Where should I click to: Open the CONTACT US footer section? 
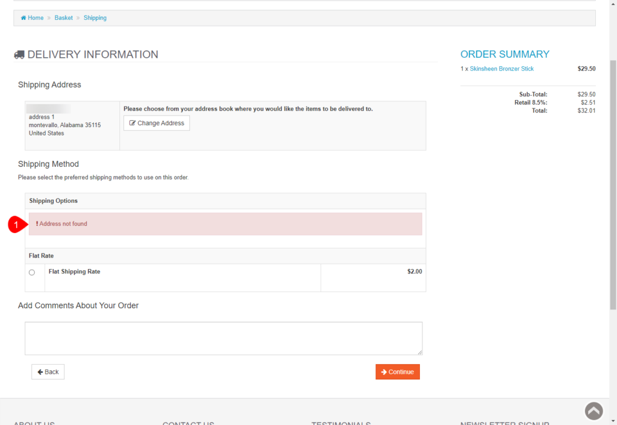coord(188,422)
